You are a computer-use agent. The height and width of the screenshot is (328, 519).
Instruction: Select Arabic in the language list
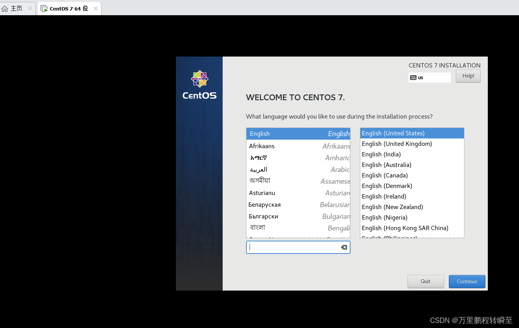tap(298, 170)
